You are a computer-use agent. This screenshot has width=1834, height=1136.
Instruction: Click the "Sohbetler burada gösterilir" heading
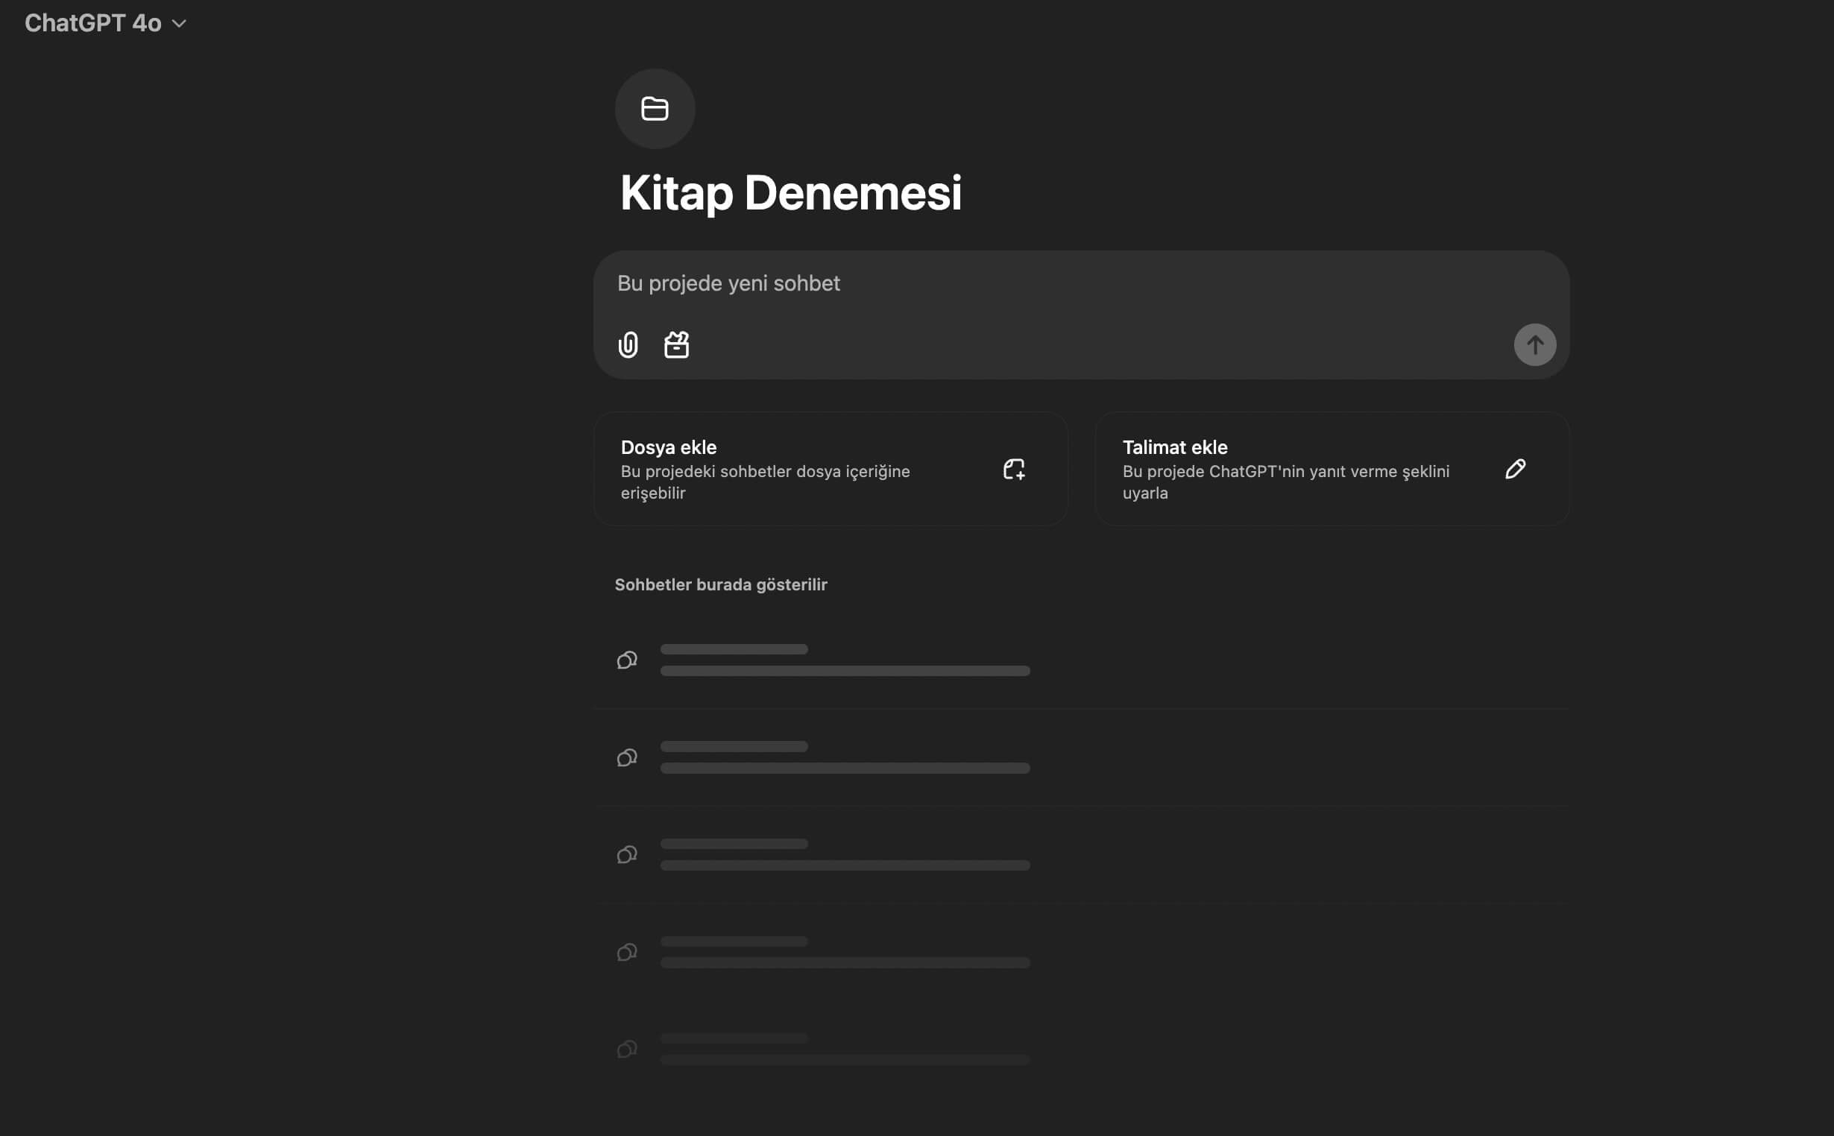[x=720, y=584]
